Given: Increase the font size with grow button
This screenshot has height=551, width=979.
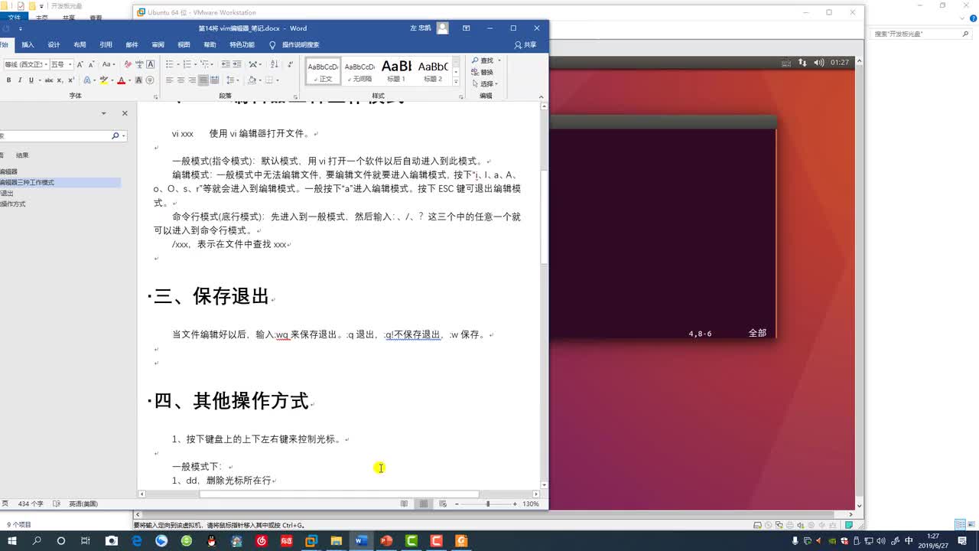Looking at the screenshot, I should [80, 64].
